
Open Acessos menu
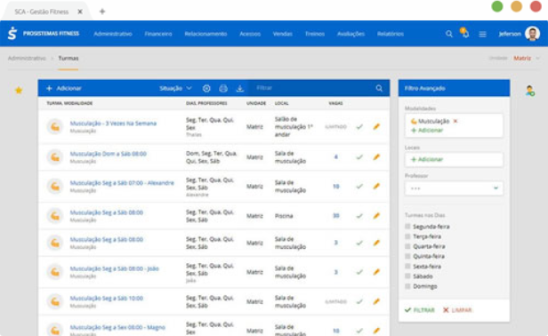250,34
